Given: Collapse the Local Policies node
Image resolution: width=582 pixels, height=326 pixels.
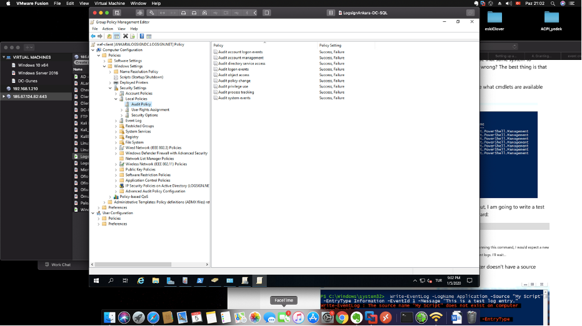Looking at the screenshot, I should tap(116, 99).
